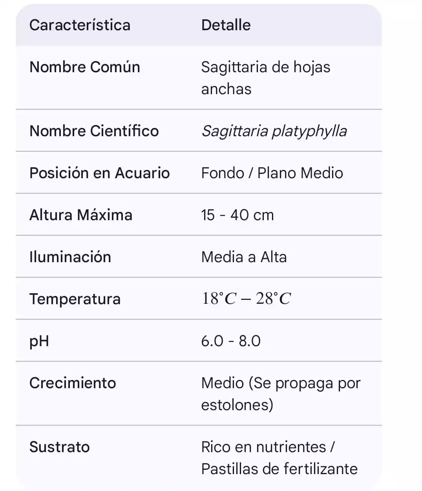Click the '6.0 - 8.0' pH value
This screenshot has width=422, height=491.
(x=231, y=341)
